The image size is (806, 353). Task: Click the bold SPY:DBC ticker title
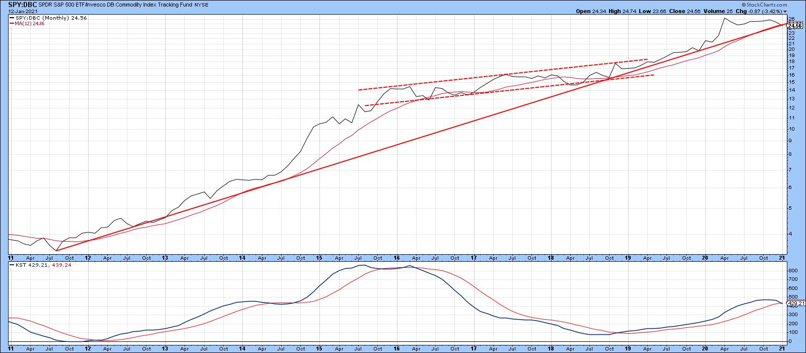click(x=23, y=4)
